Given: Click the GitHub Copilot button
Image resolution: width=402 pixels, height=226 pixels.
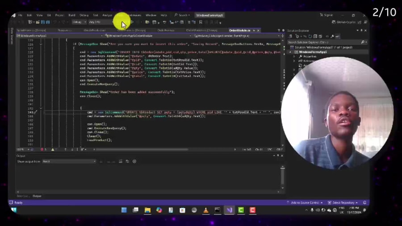Looking at the screenshot, I should 344,22.
